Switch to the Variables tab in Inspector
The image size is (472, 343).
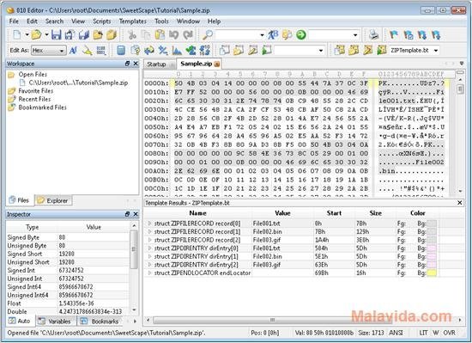[x=56, y=322]
